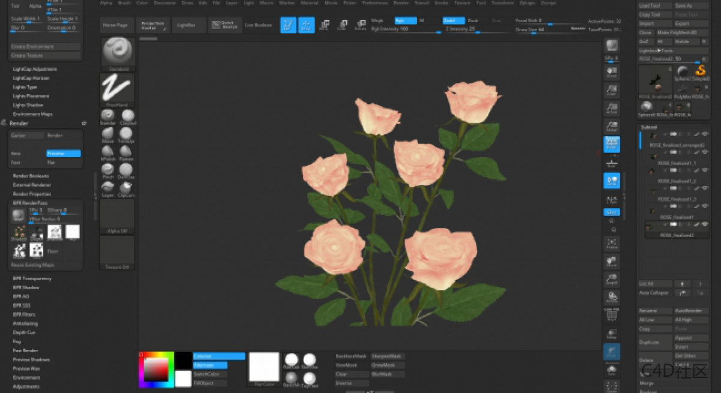Expand the LightCap Adjustment section
721x393 pixels.
pos(35,69)
